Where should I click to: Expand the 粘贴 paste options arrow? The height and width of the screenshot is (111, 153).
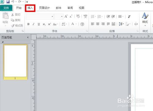pyautogui.click(x=5, y=25)
